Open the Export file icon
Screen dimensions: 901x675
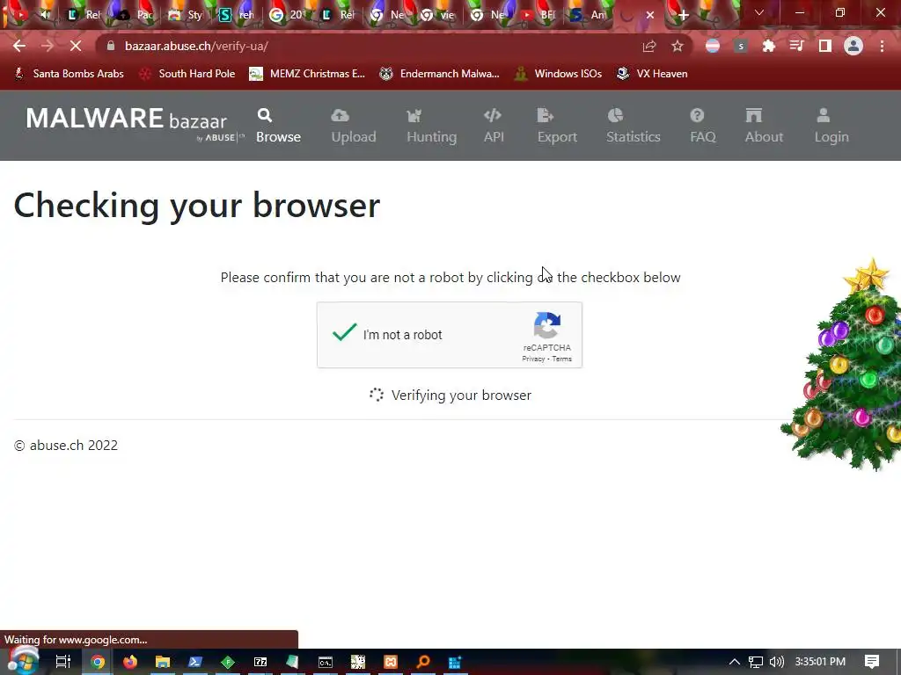pos(545,115)
